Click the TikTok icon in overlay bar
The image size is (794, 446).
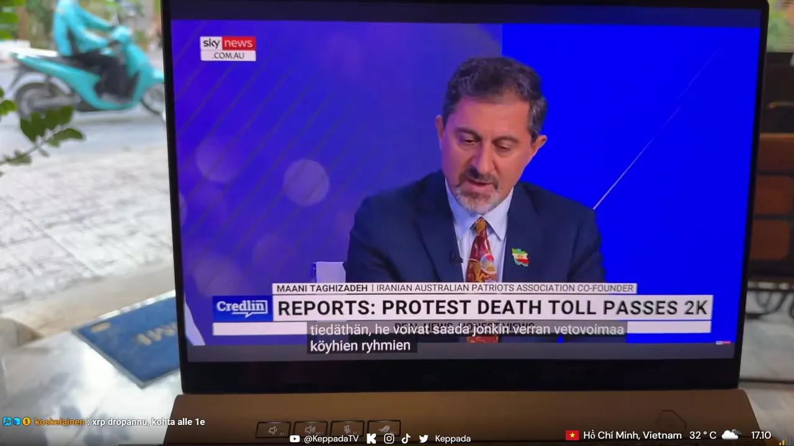[x=406, y=439]
